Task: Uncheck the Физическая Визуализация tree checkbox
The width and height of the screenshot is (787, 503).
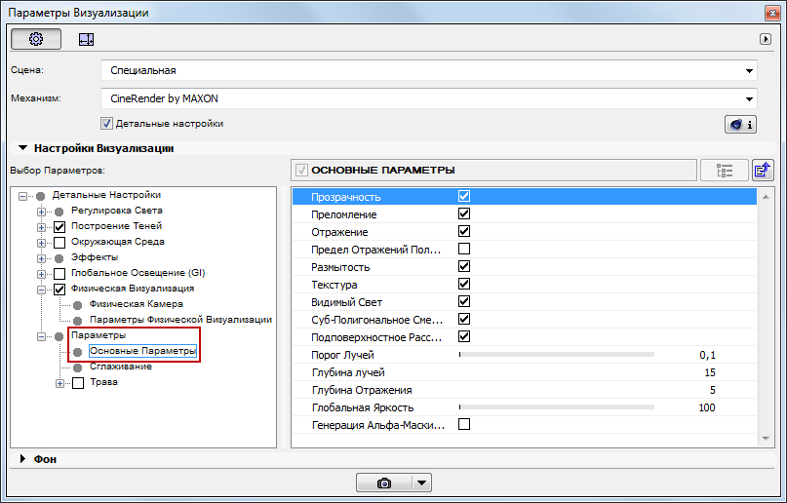Action: [x=59, y=290]
